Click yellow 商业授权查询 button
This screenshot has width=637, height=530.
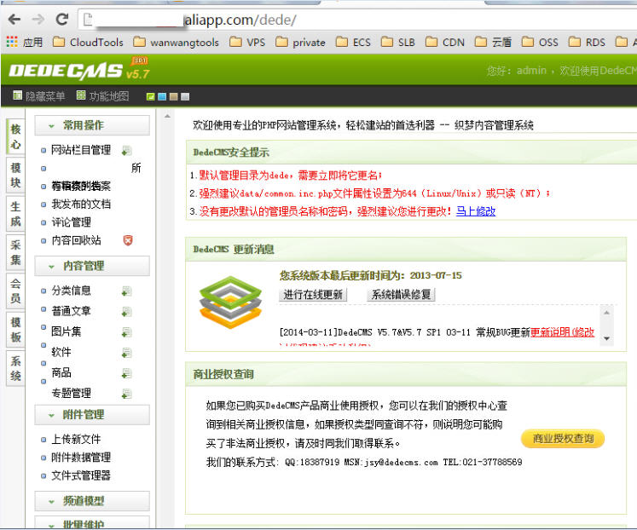tap(563, 439)
